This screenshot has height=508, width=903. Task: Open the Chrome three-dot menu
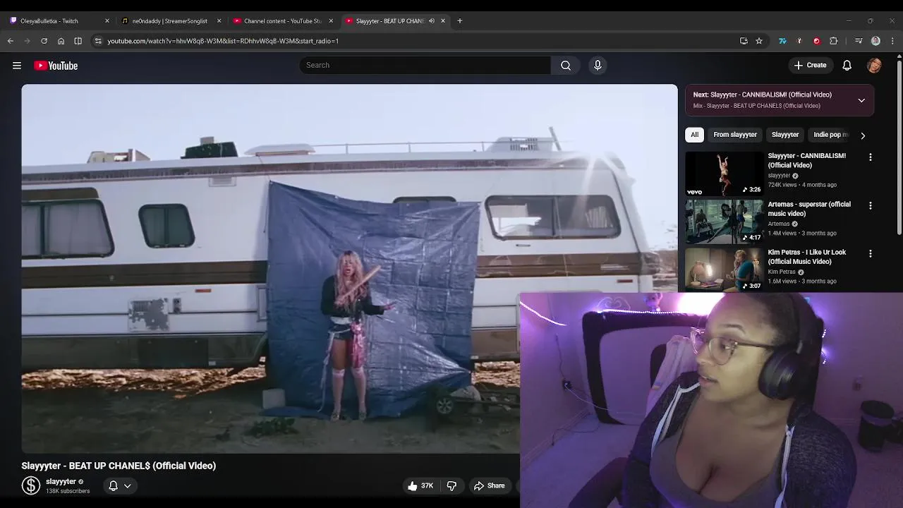(x=892, y=41)
